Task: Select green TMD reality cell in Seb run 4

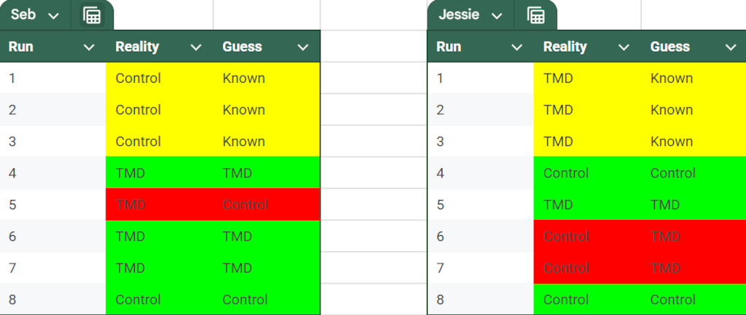Action: point(160,172)
